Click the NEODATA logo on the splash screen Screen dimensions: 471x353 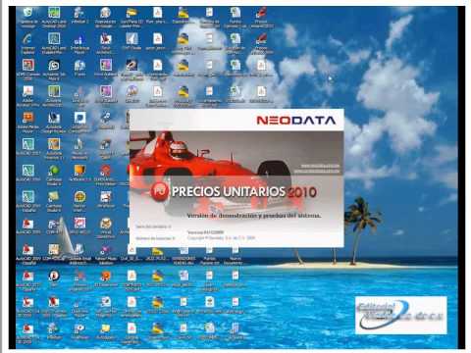click(296, 120)
